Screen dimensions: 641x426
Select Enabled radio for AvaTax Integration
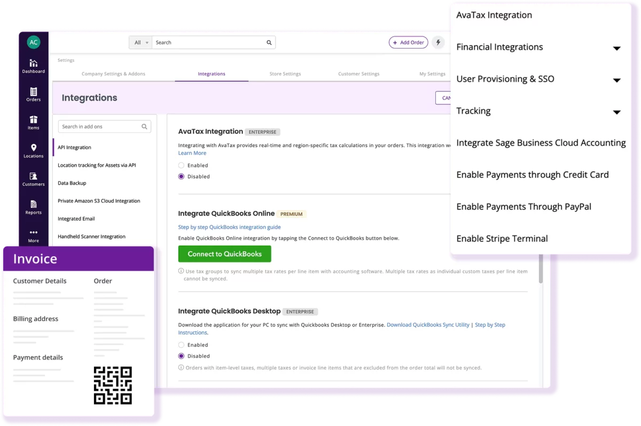[182, 165]
